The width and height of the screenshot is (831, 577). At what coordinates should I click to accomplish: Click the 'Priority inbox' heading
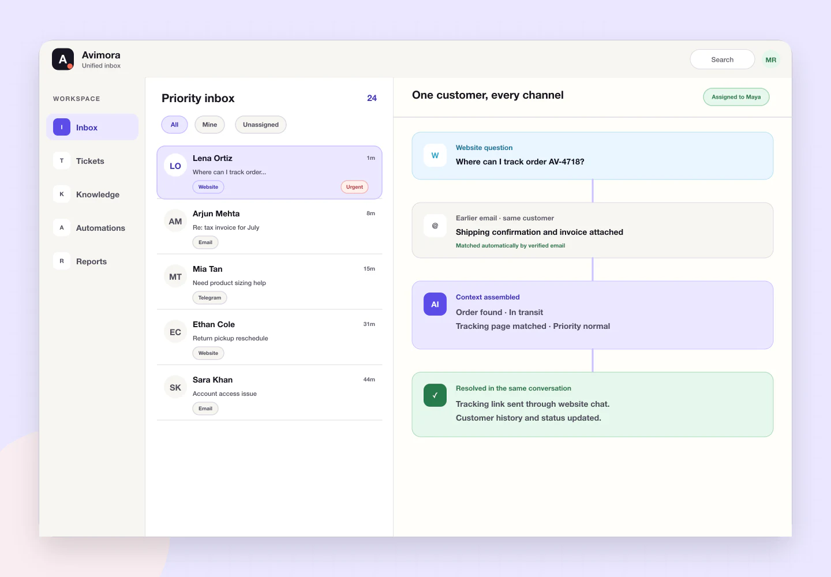tap(198, 98)
